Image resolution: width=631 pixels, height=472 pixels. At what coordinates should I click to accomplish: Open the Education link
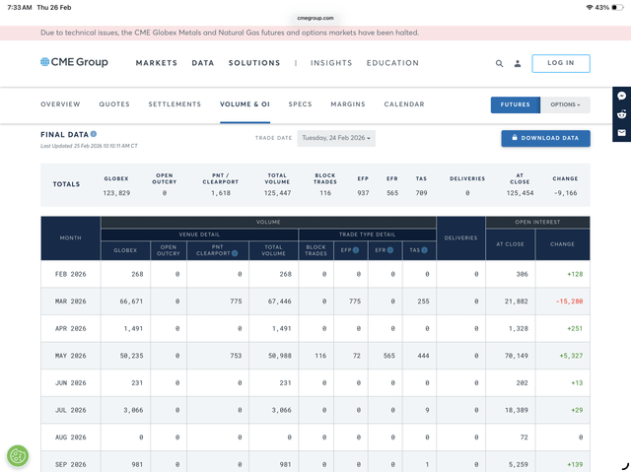392,63
